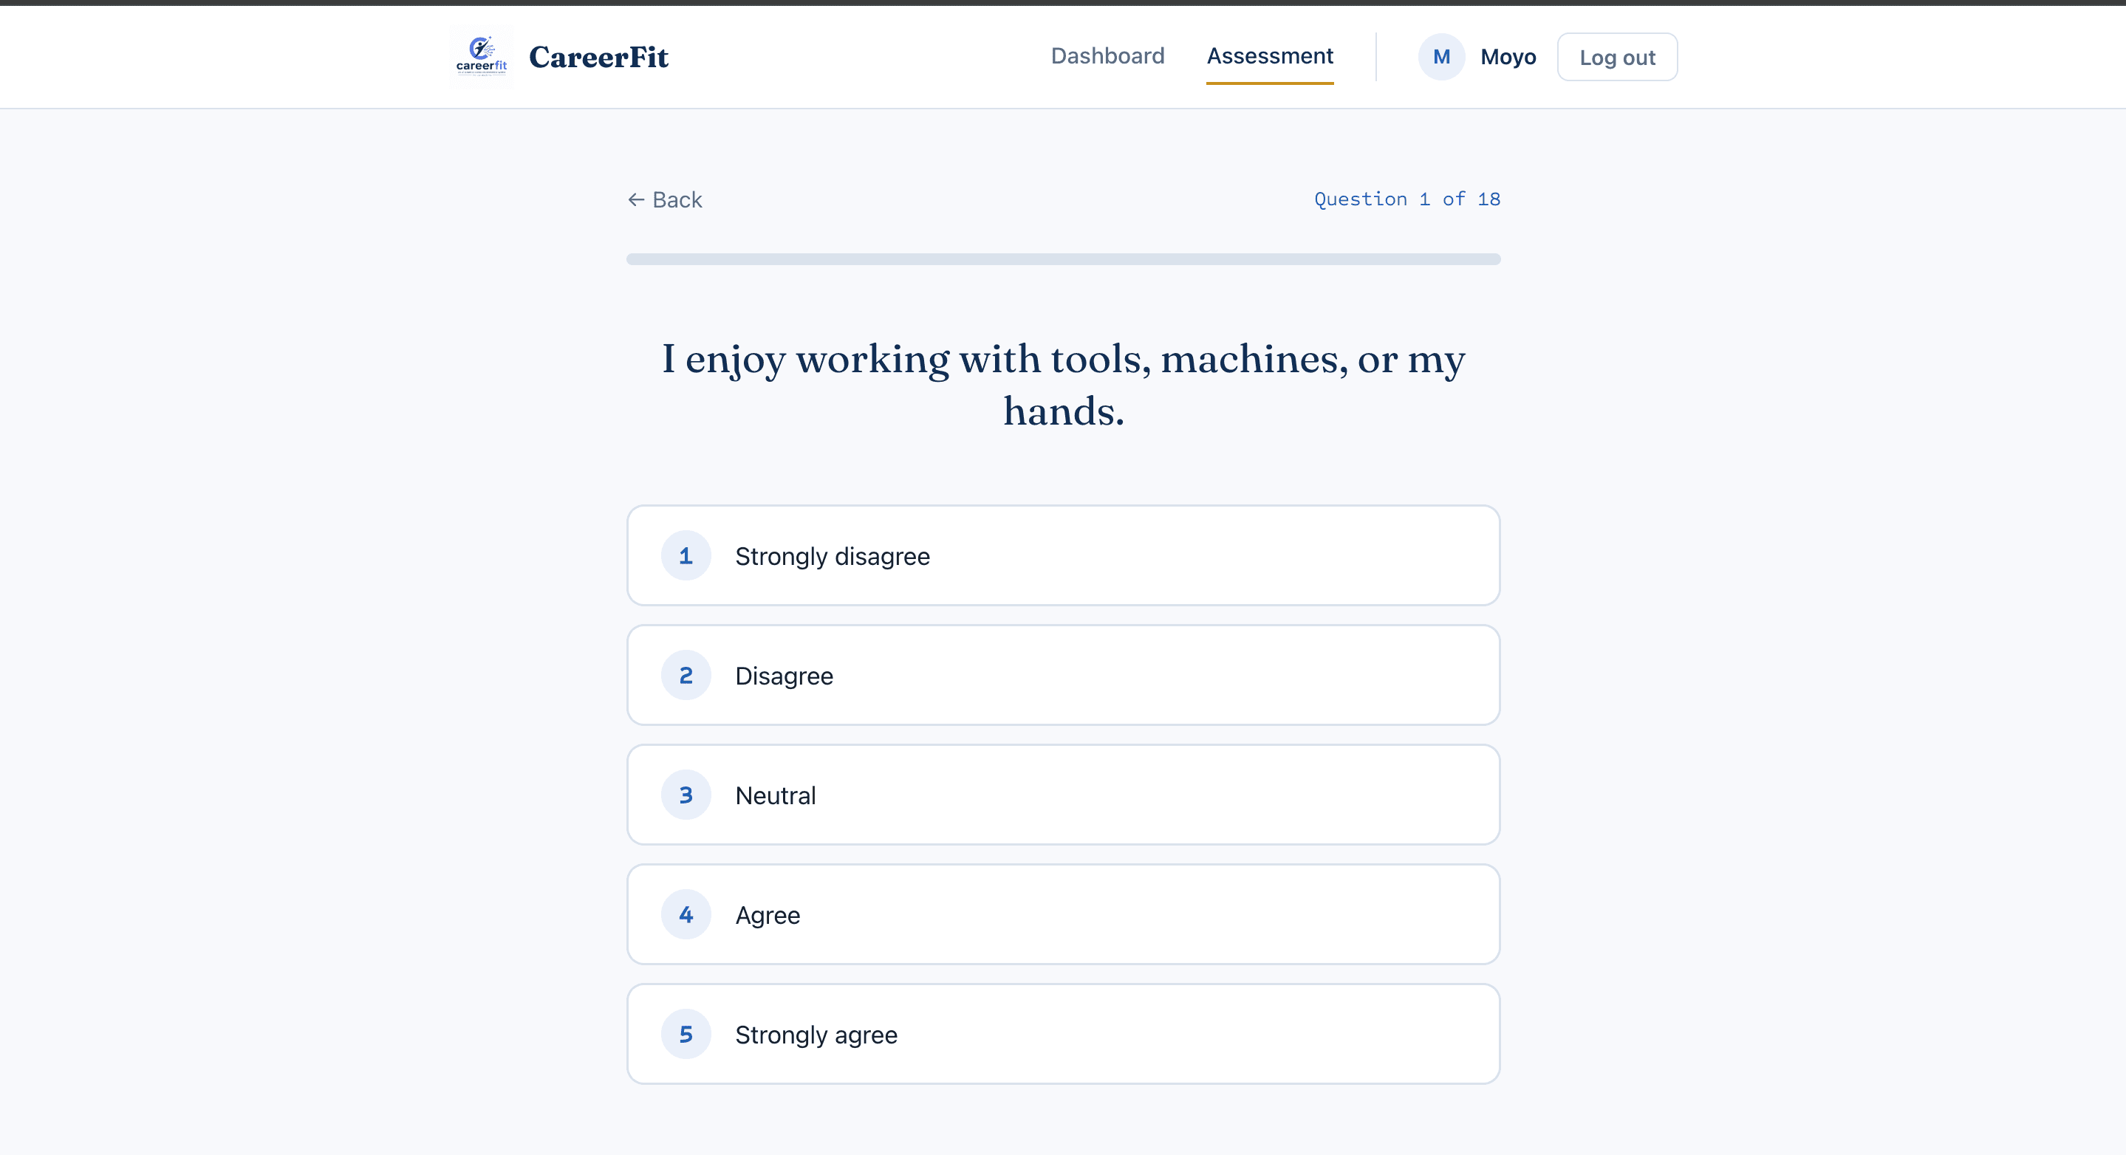Select the Strongly disagree option
The width and height of the screenshot is (2126, 1155).
(x=1063, y=555)
